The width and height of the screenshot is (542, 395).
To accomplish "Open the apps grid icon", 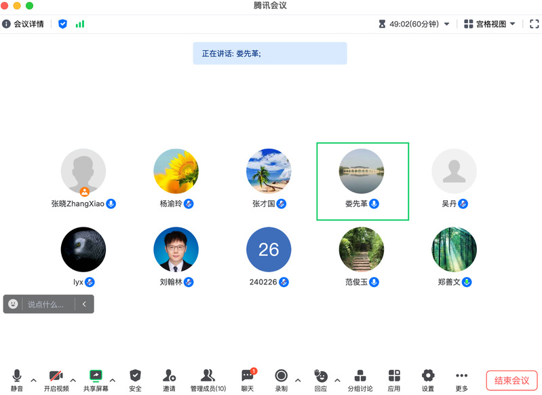I will coord(394,375).
